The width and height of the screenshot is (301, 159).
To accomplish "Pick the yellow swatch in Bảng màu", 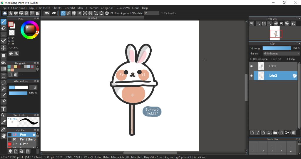I will pyautogui.click(x=16, y=67).
